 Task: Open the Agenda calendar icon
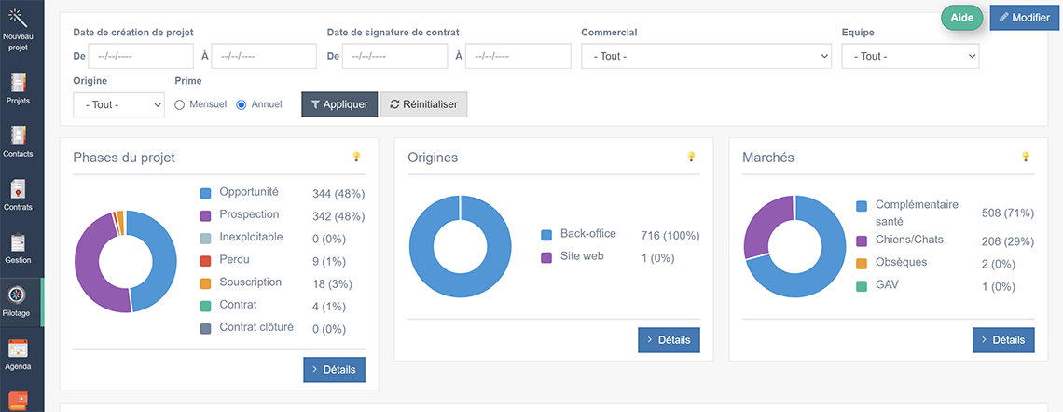tap(18, 350)
